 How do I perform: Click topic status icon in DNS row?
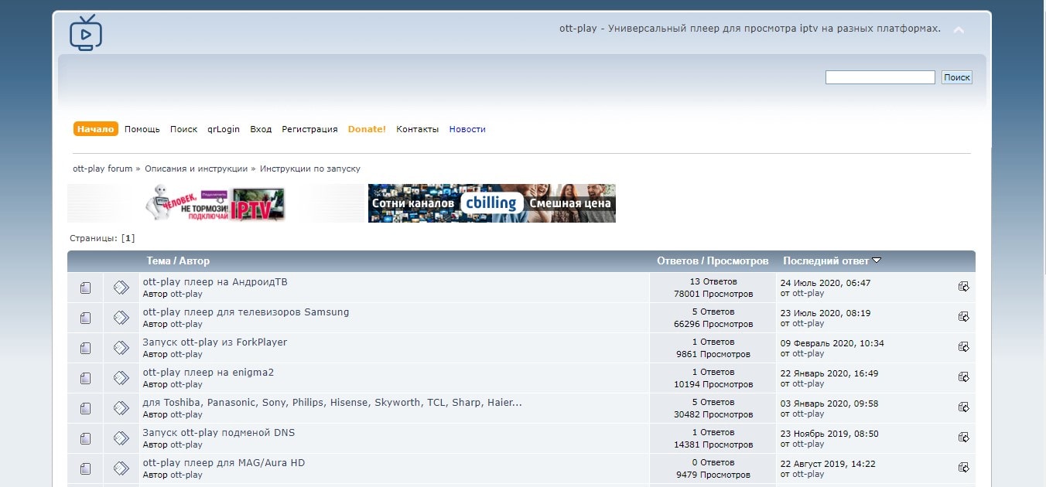[x=85, y=438]
